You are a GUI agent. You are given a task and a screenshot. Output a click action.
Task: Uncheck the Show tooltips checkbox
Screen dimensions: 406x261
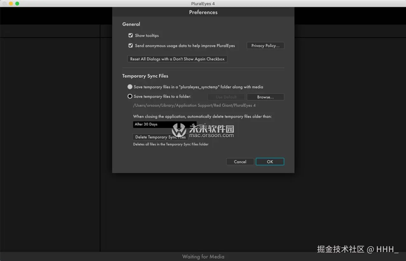tap(130, 35)
